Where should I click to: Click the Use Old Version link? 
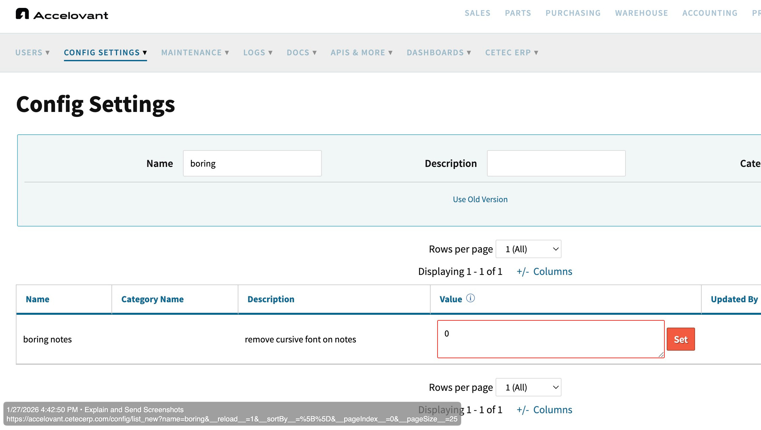point(480,200)
